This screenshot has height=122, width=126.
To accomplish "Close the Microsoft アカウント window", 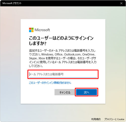I will click(121, 3).
